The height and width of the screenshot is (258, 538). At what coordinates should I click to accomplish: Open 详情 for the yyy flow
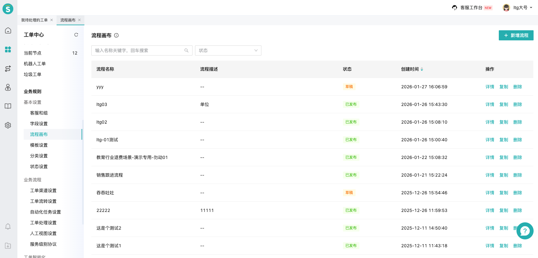pyautogui.click(x=490, y=87)
